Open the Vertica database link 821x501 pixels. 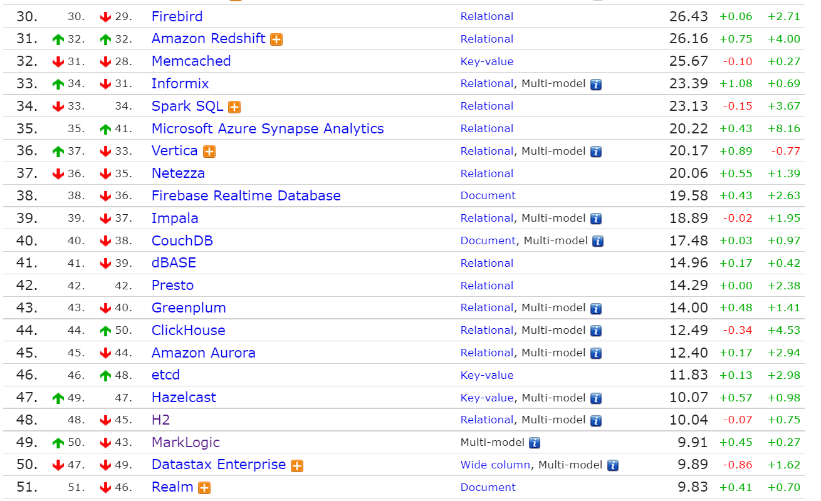(x=175, y=151)
